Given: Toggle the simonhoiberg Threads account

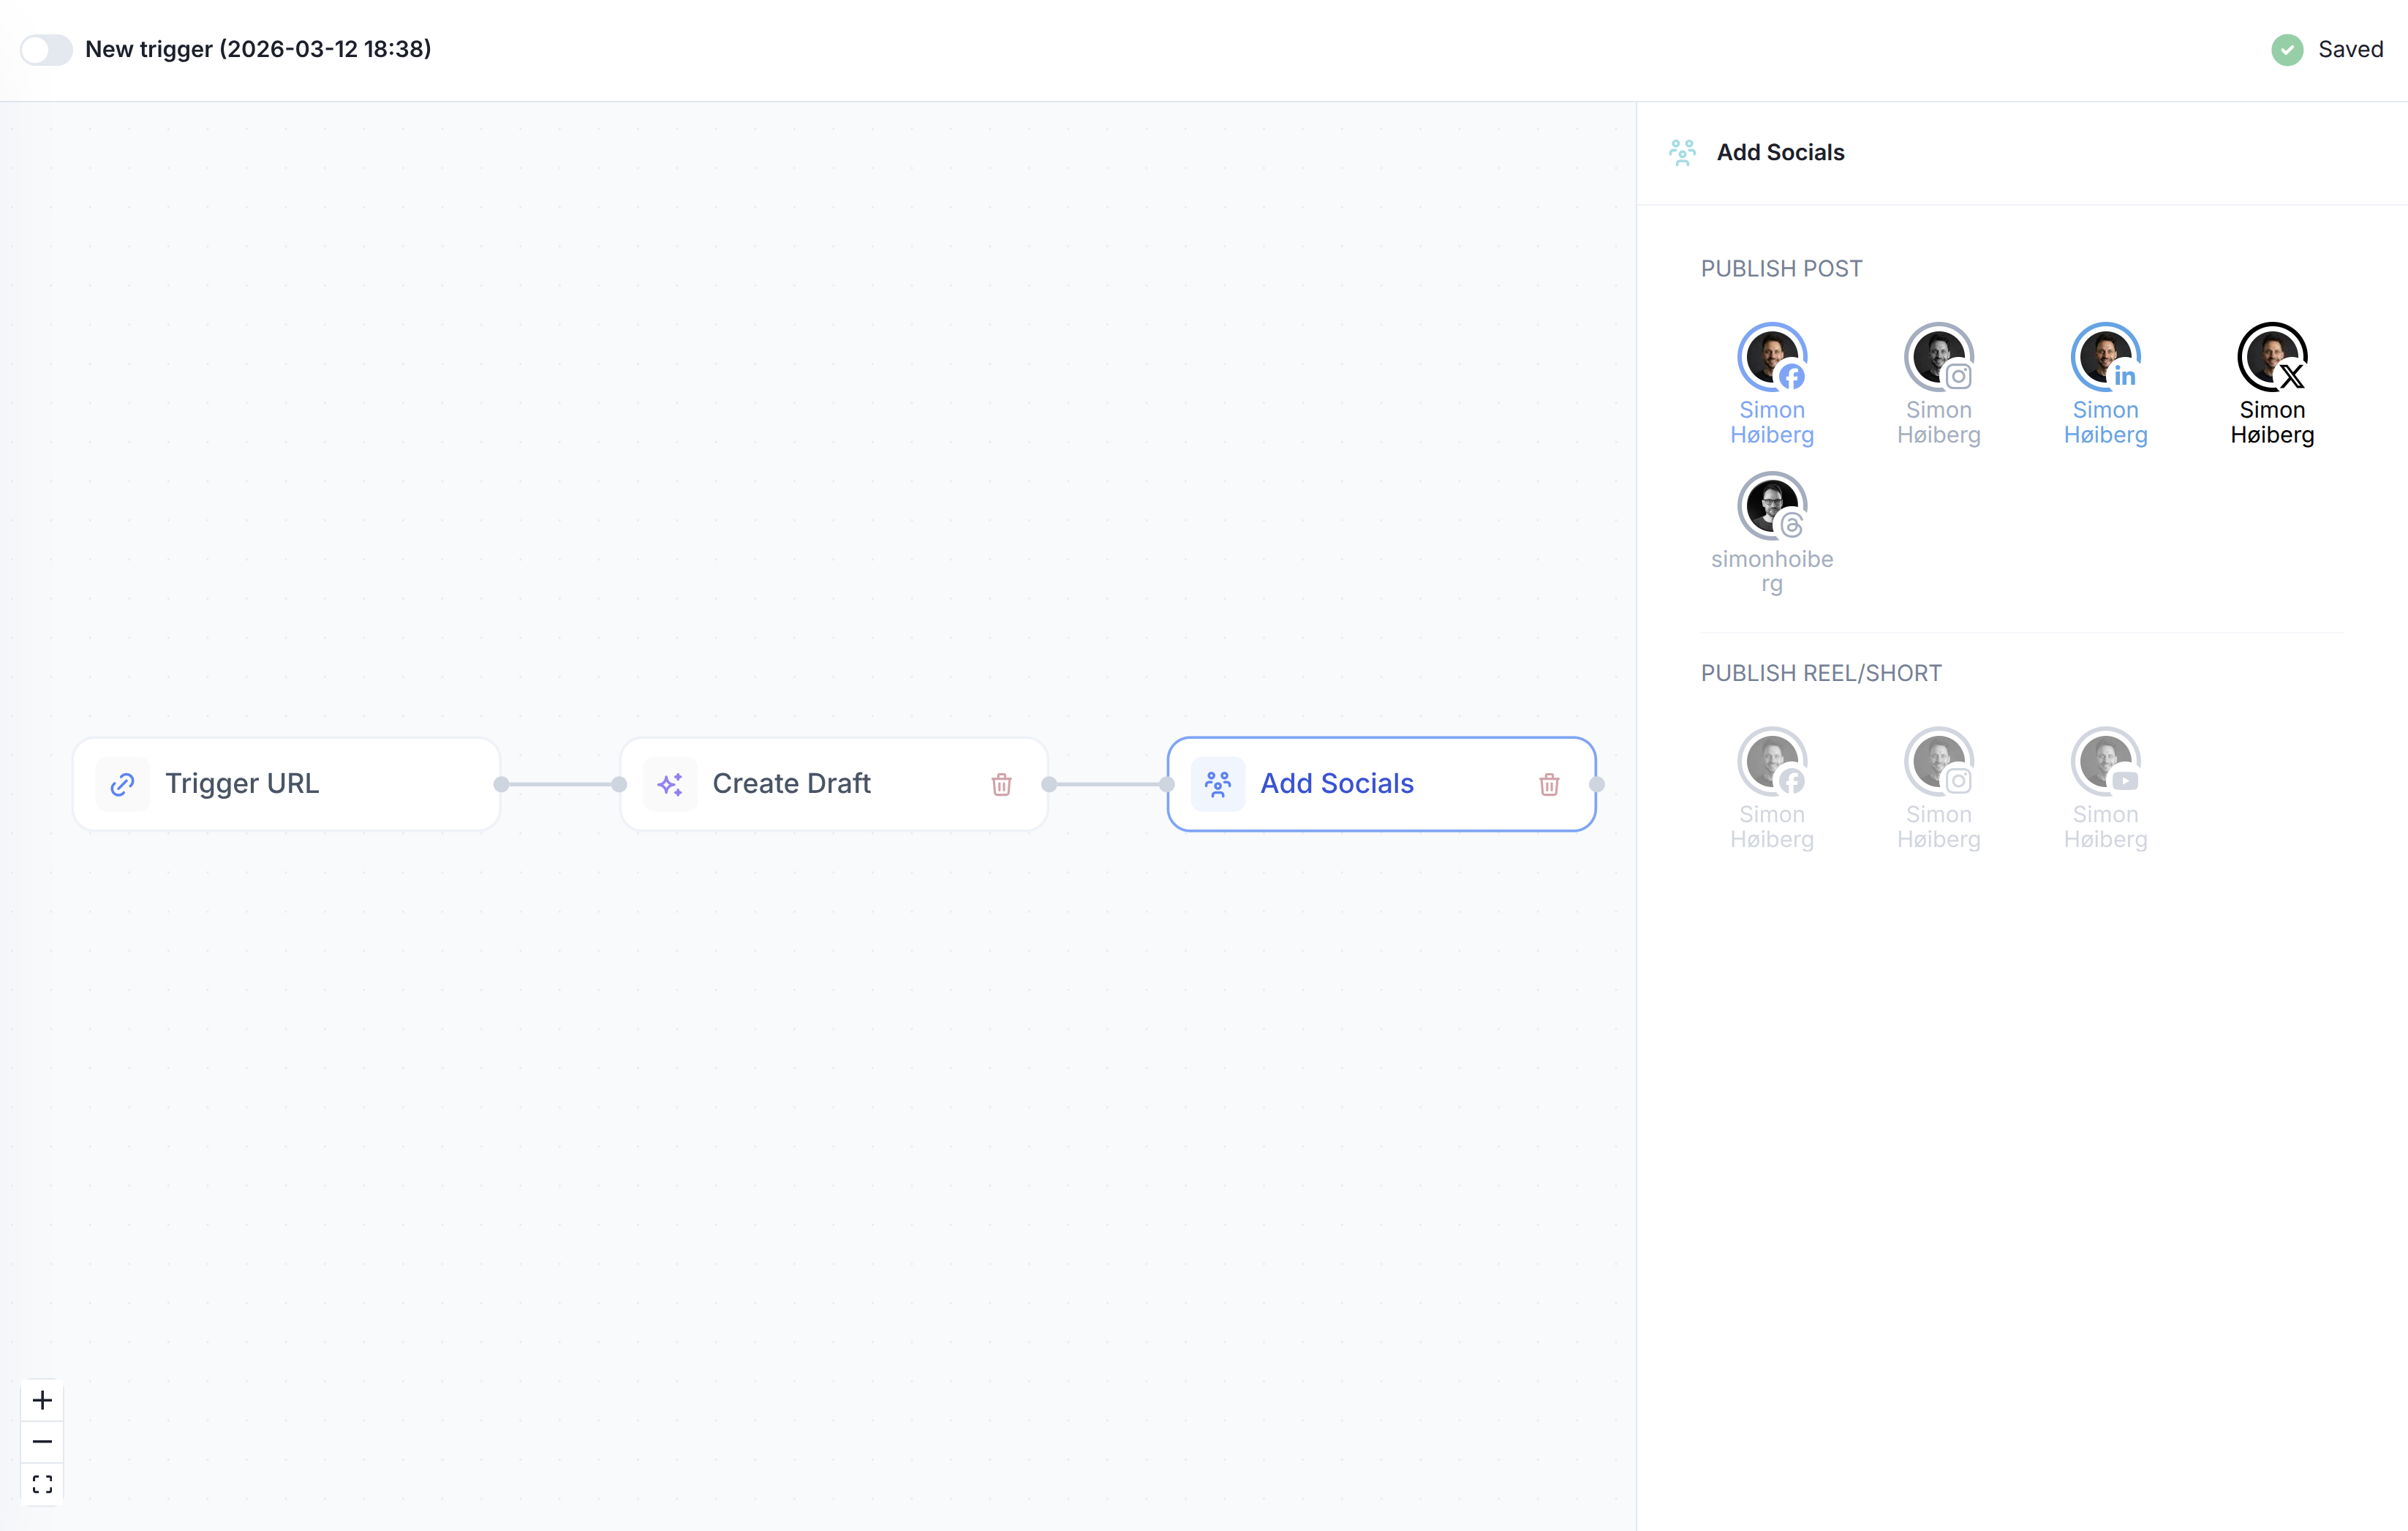Looking at the screenshot, I should click(x=1771, y=506).
